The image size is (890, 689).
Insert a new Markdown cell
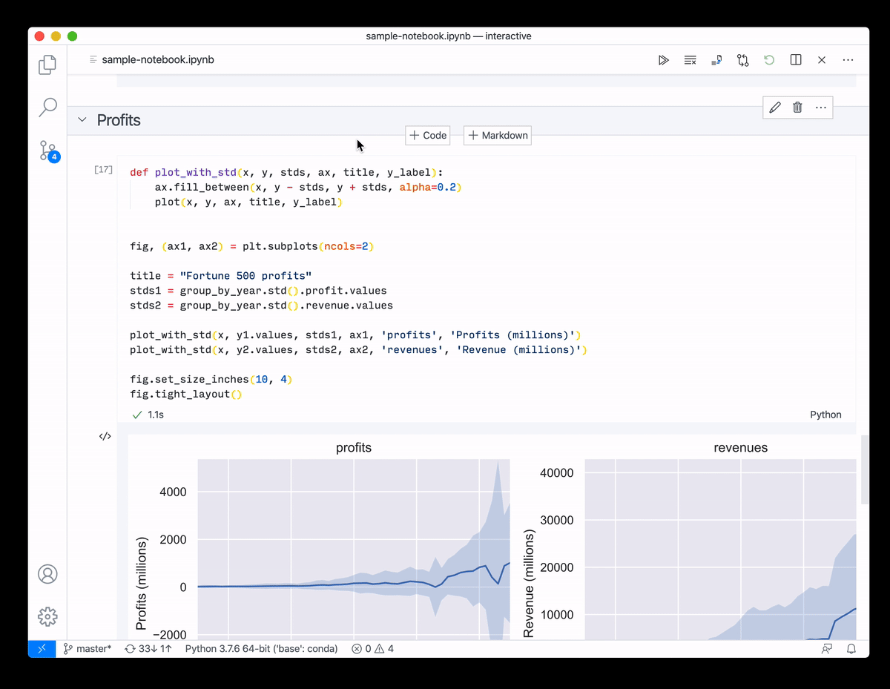point(498,136)
